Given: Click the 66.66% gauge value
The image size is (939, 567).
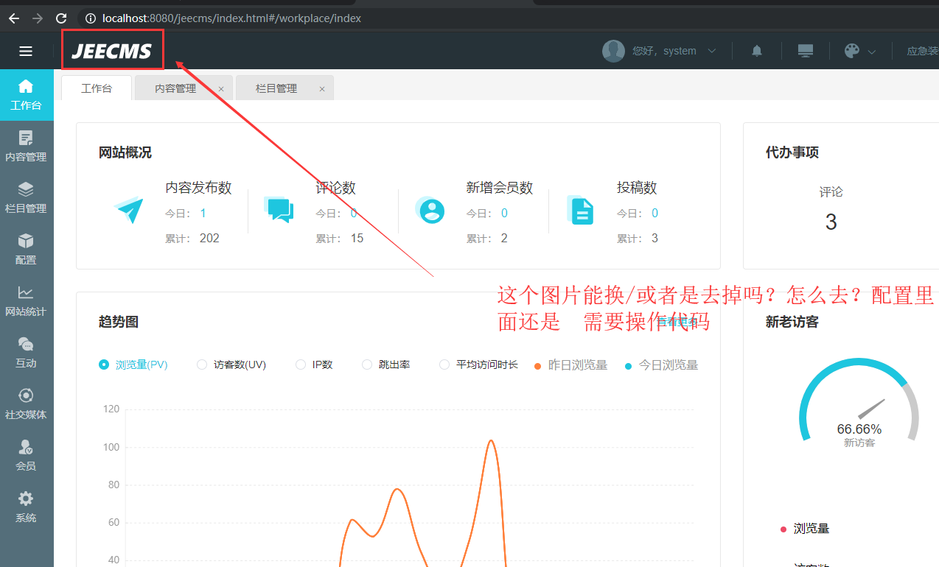Looking at the screenshot, I should coord(859,429).
